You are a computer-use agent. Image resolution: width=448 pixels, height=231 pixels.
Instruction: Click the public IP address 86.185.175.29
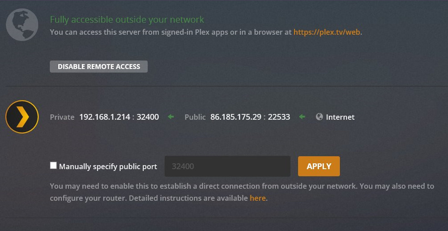click(x=236, y=117)
